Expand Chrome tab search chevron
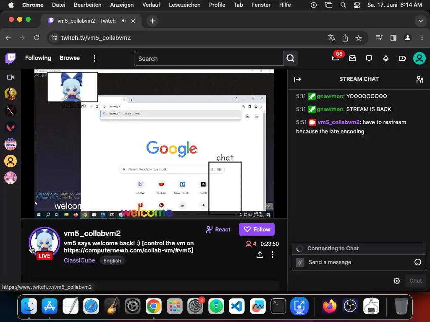 (x=420, y=21)
